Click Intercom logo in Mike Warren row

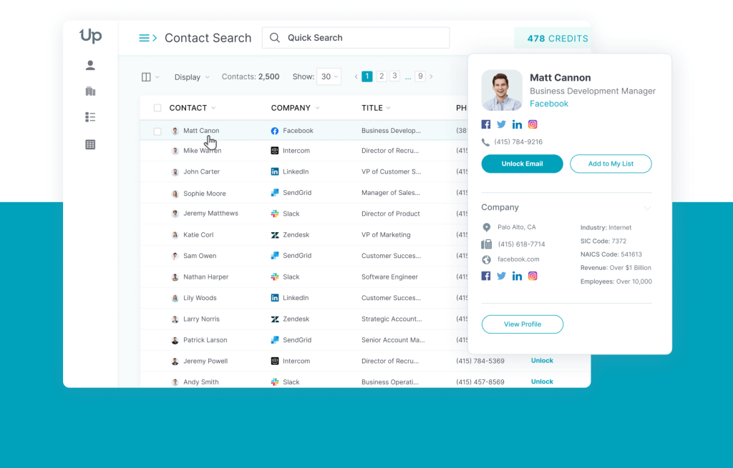click(x=275, y=151)
